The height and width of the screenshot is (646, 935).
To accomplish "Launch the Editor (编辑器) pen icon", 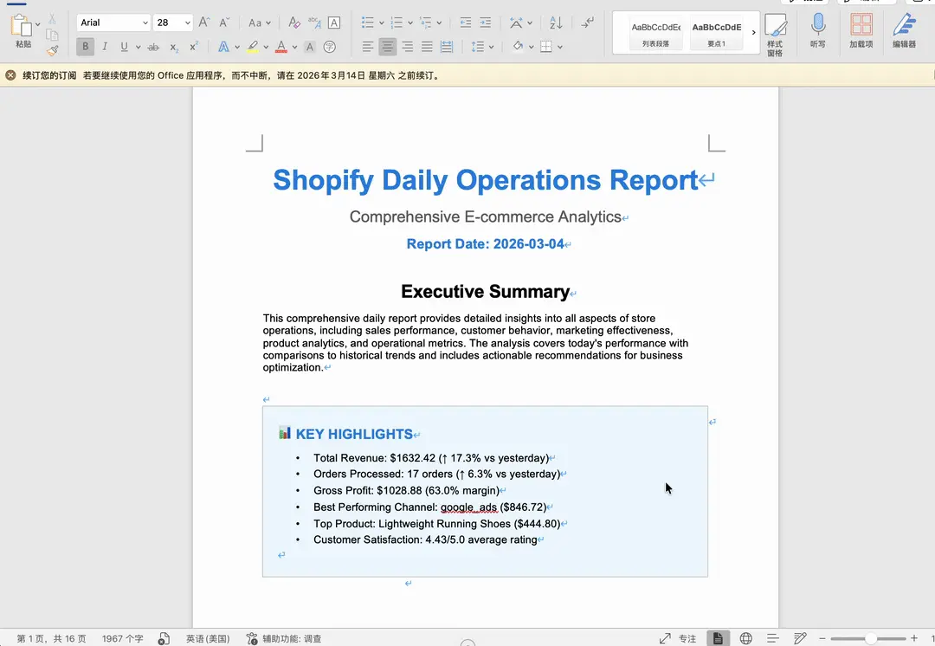I will tap(904, 29).
